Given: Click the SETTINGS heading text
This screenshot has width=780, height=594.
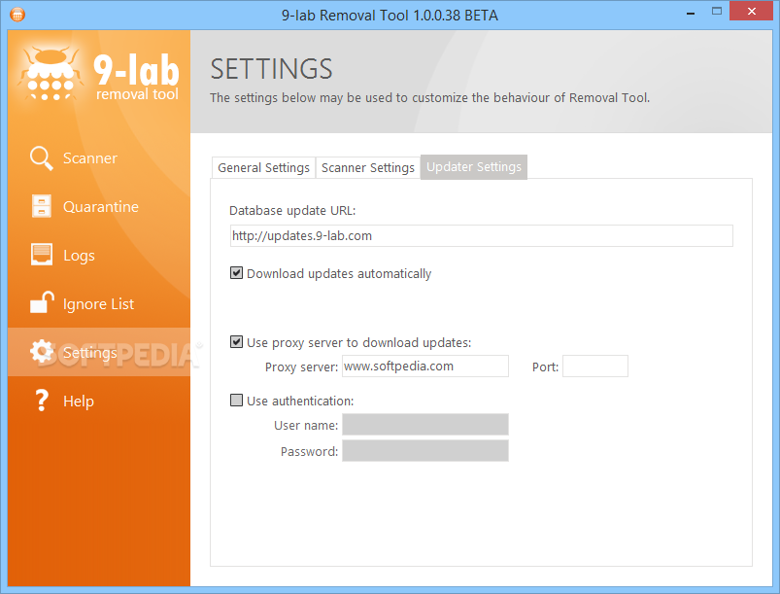Looking at the screenshot, I should (x=271, y=69).
